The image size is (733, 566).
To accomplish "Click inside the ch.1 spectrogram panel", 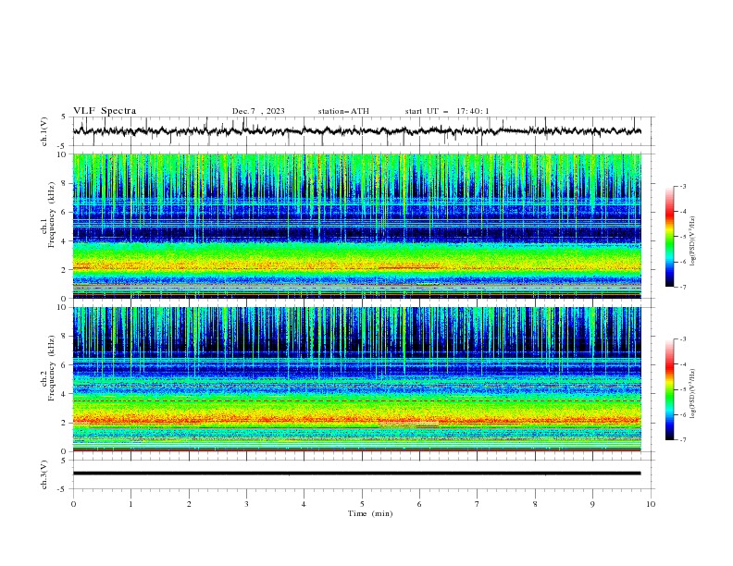I will point(356,226).
